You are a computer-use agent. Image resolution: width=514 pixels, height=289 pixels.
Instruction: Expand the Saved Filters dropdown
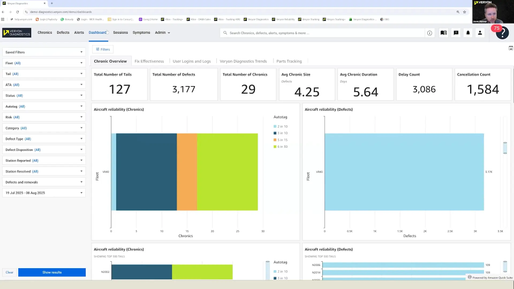(x=44, y=52)
